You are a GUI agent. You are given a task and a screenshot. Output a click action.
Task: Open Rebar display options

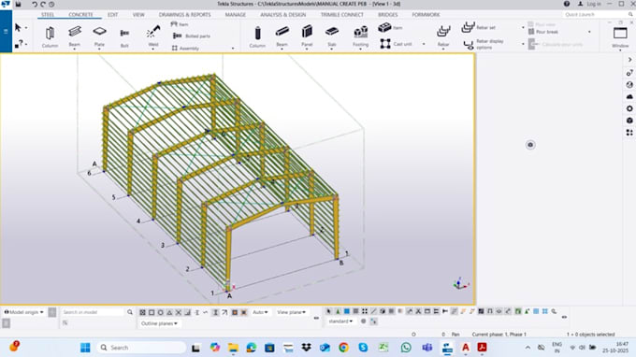[484, 44]
